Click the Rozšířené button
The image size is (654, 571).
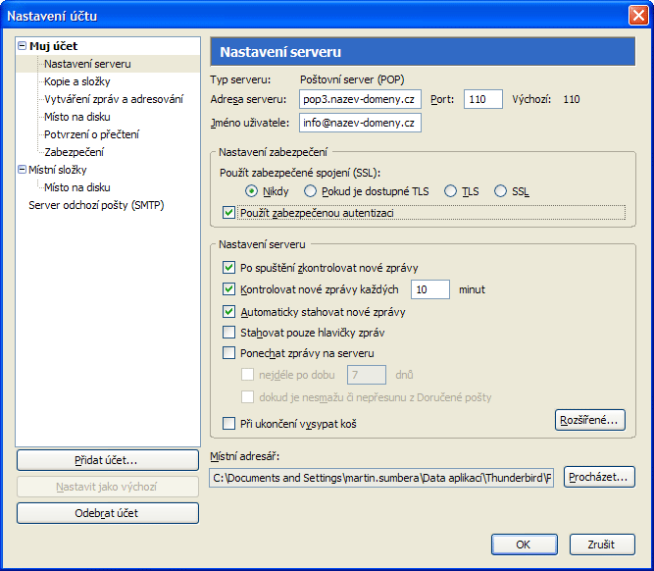[589, 420]
